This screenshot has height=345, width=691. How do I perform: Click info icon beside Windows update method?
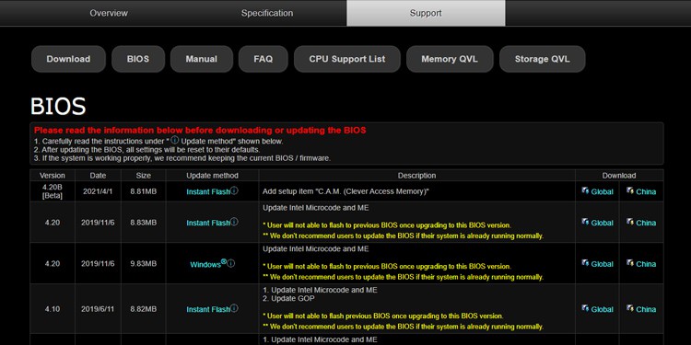pos(231,263)
